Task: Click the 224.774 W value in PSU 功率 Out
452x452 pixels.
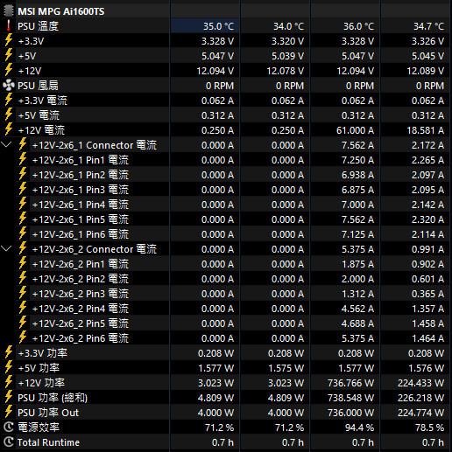Action: pos(420,413)
